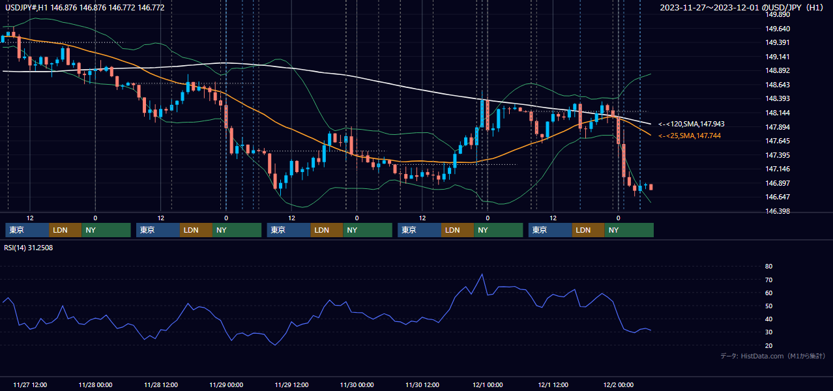Select the NY session block for 12/1

point(630,230)
